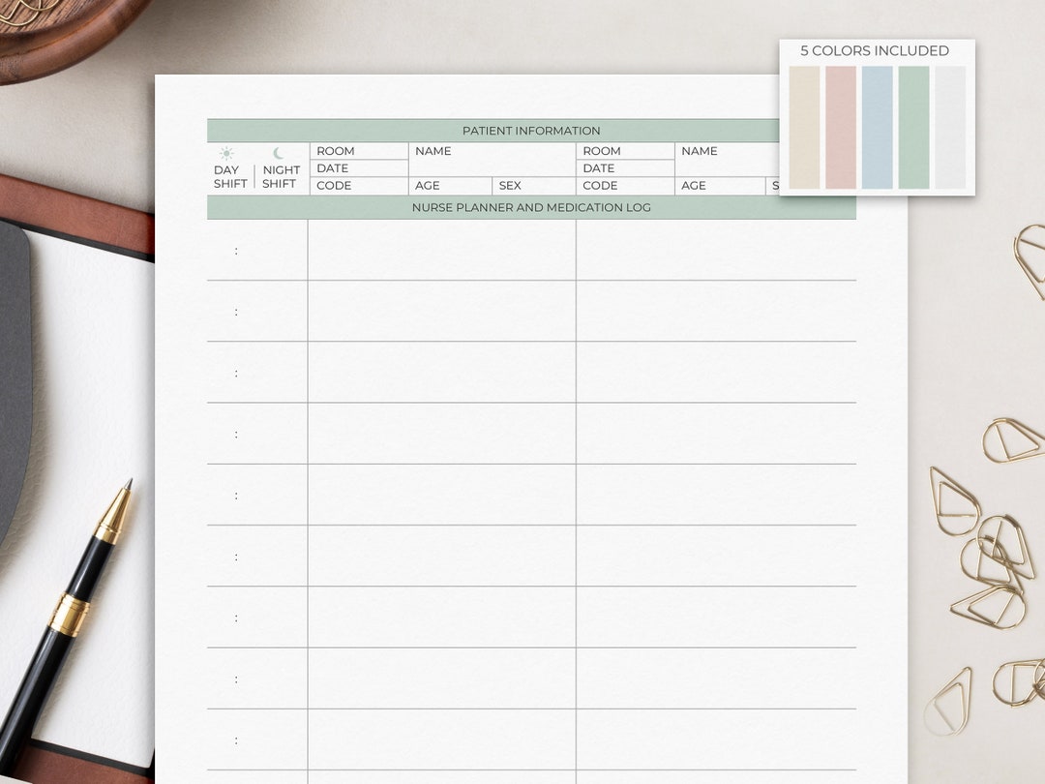Image resolution: width=1045 pixels, height=784 pixels.
Task: Choose the light gray color swatch
Action: coord(950,128)
